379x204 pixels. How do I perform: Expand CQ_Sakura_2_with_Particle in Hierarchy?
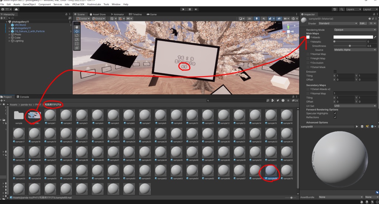(x=10, y=31)
